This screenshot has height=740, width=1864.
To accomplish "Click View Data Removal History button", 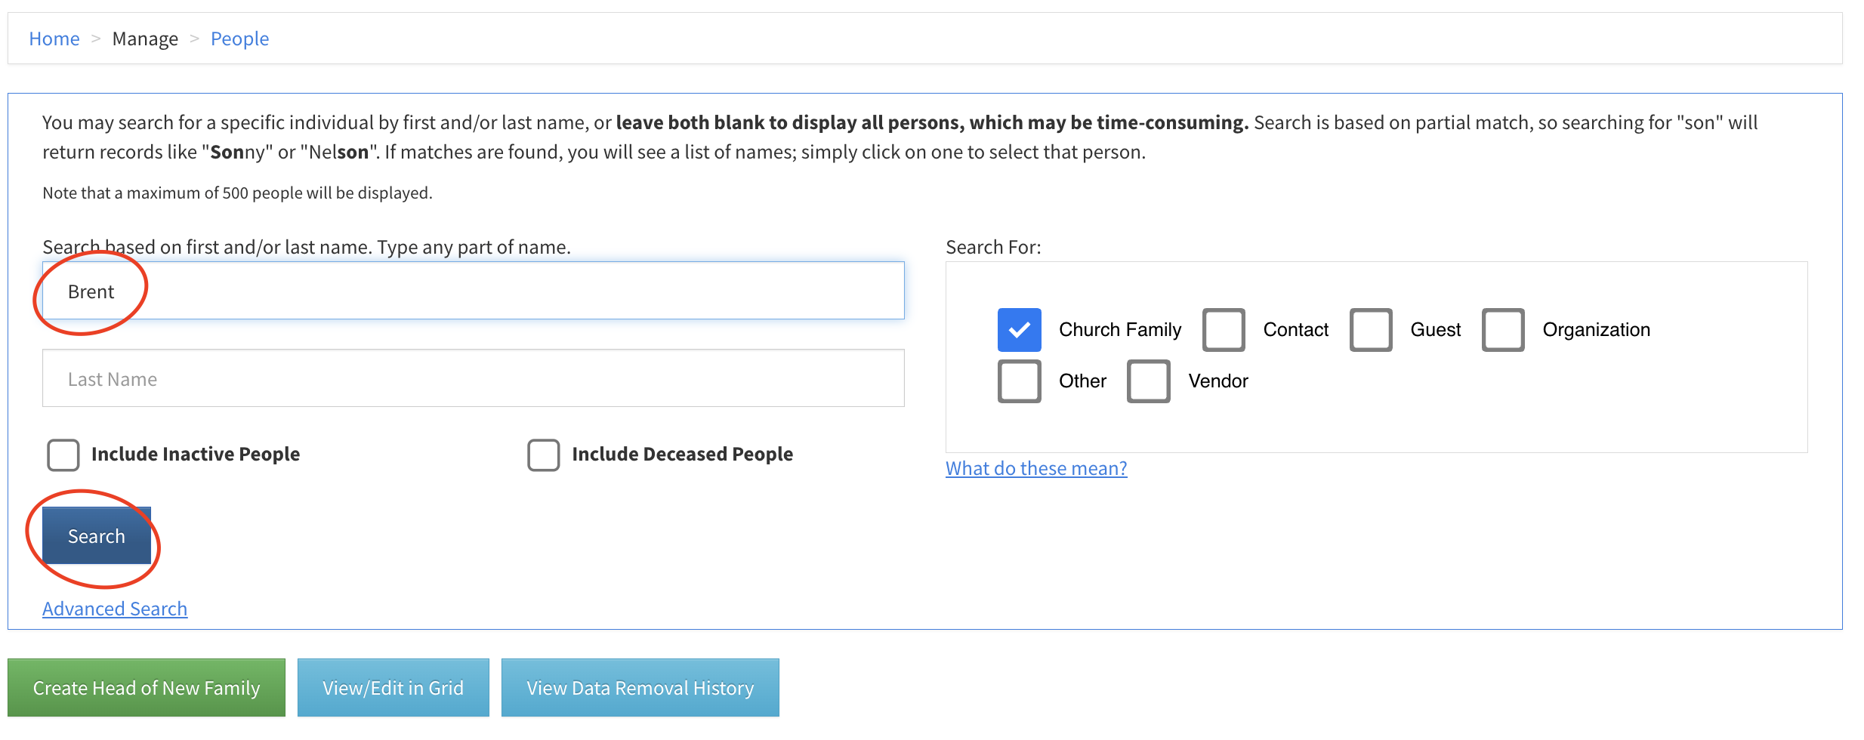I will tap(640, 687).
